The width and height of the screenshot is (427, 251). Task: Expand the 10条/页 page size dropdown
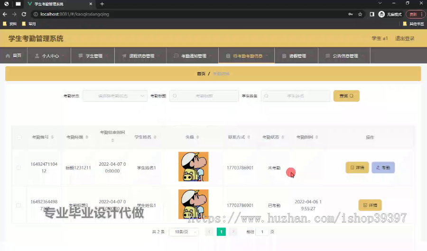click(x=184, y=232)
